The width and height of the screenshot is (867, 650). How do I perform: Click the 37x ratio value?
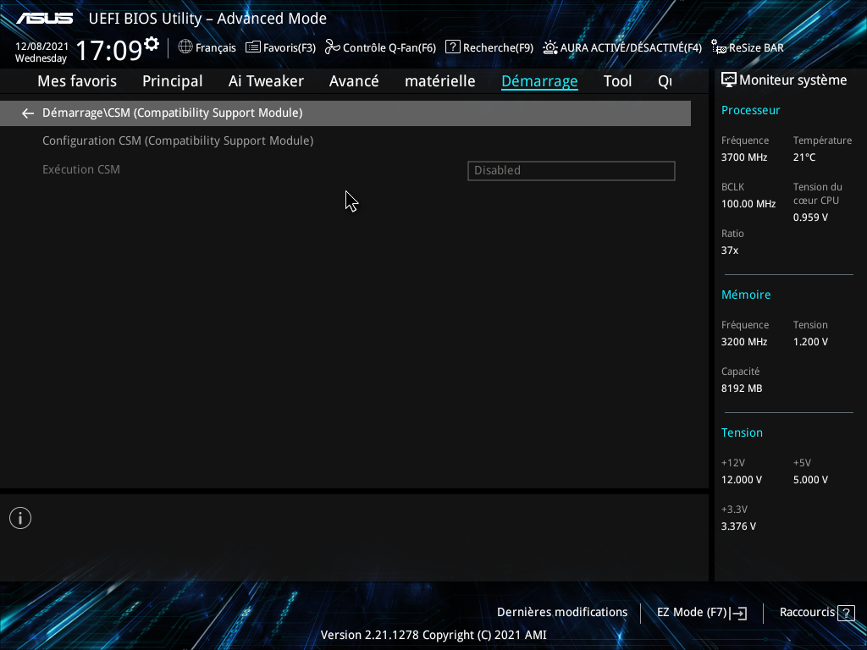pyautogui.click(x=730, y=251)
